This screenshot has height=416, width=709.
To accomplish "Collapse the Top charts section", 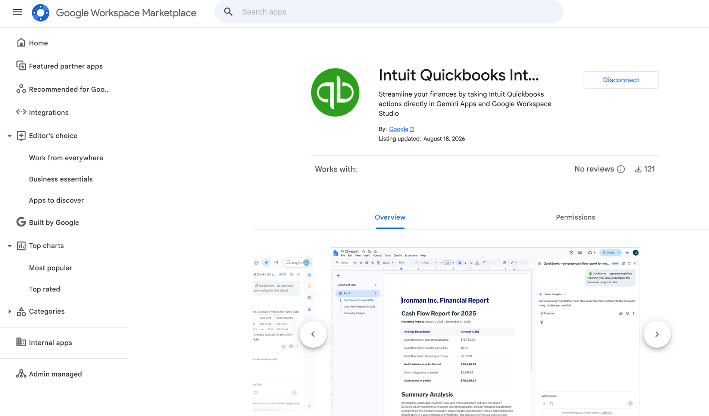I will [x=10, y=246].
